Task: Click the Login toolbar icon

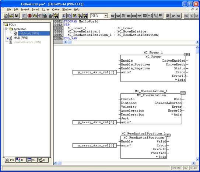Action: click(x=45, y=16)
